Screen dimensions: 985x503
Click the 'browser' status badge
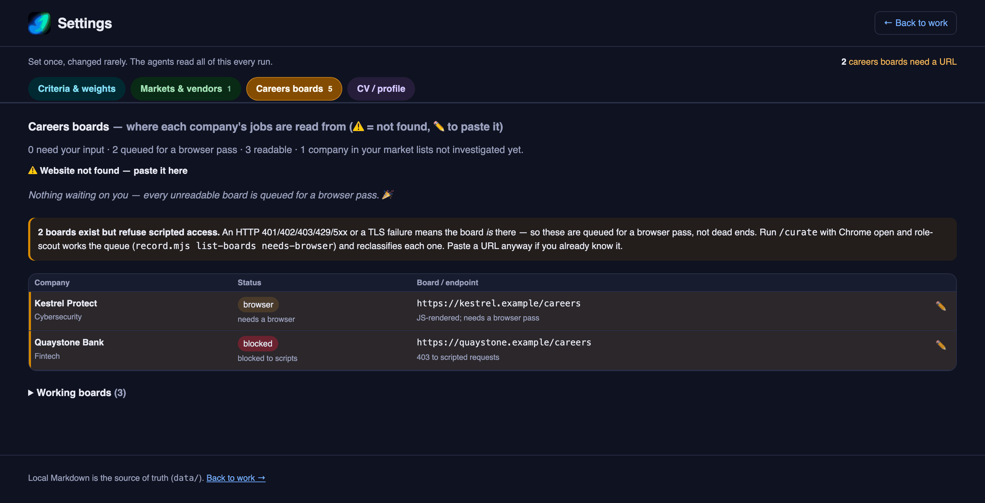click(x=258, y=305)
